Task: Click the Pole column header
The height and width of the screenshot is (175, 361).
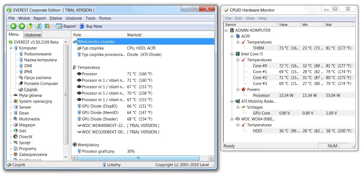Action: (x=99, y=35)
